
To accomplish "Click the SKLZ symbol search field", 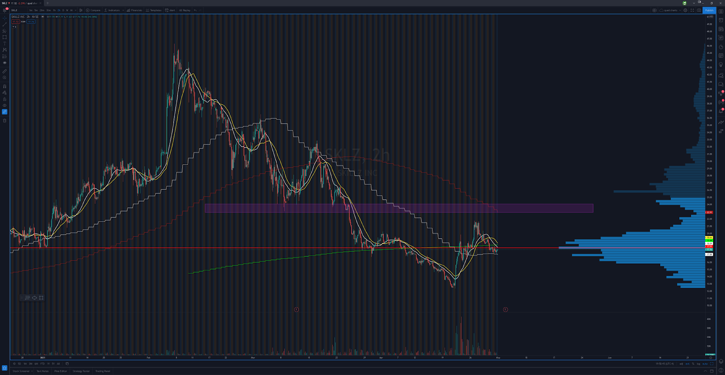I will tap(18, 10).
